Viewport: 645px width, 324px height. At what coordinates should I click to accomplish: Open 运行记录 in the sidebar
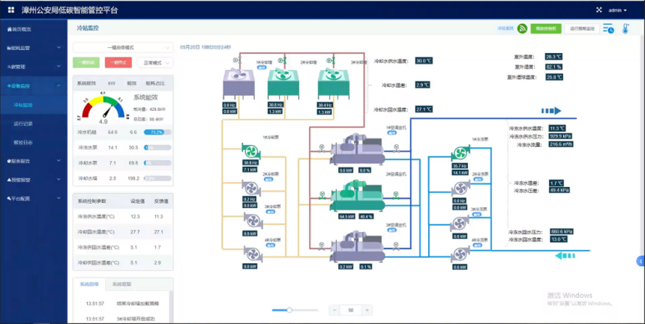(x=34, y=123)
